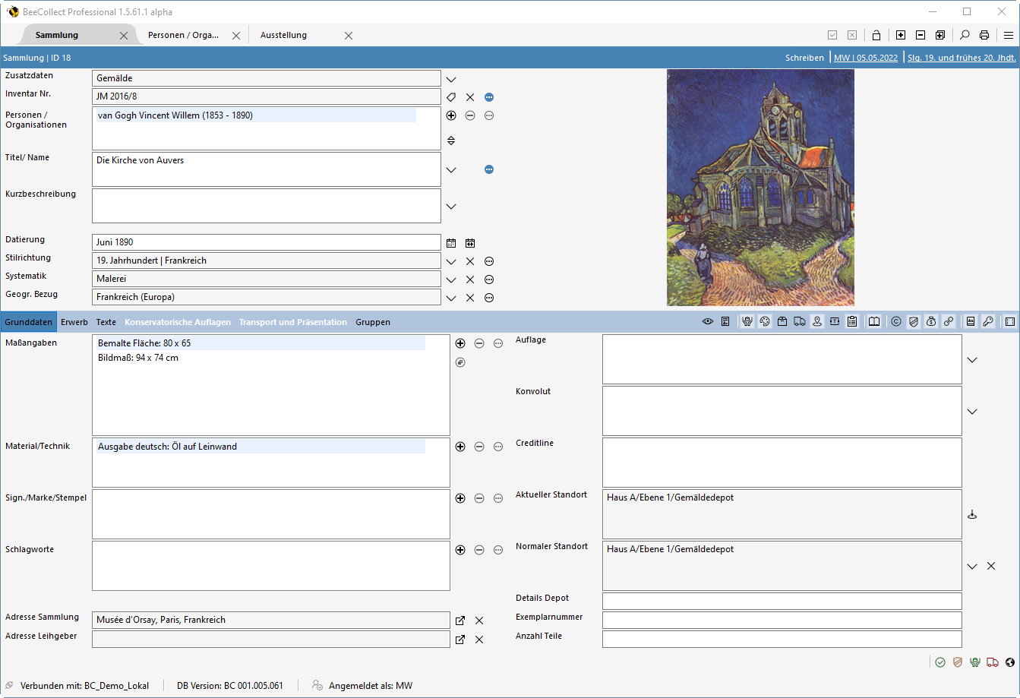Click the printer icon
This screenshot has height=698, width=1020.
pyautogui.click(x=984, y=35)
